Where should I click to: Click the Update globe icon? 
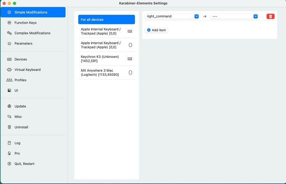[9, 106]
